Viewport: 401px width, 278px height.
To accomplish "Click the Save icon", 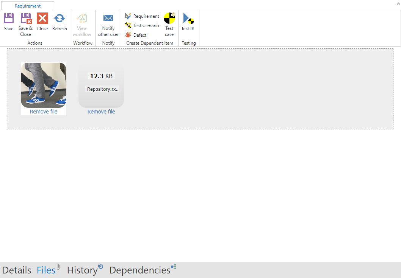I will coord(9,19).
